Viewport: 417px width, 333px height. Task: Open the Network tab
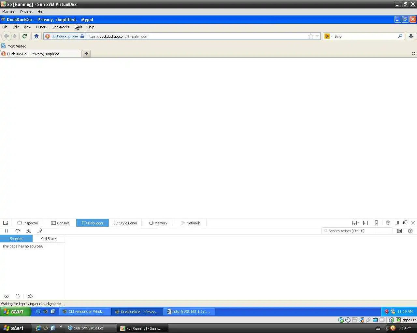[190, 223]
